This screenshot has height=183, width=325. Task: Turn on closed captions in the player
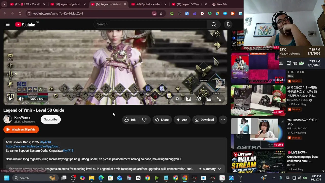188,99
